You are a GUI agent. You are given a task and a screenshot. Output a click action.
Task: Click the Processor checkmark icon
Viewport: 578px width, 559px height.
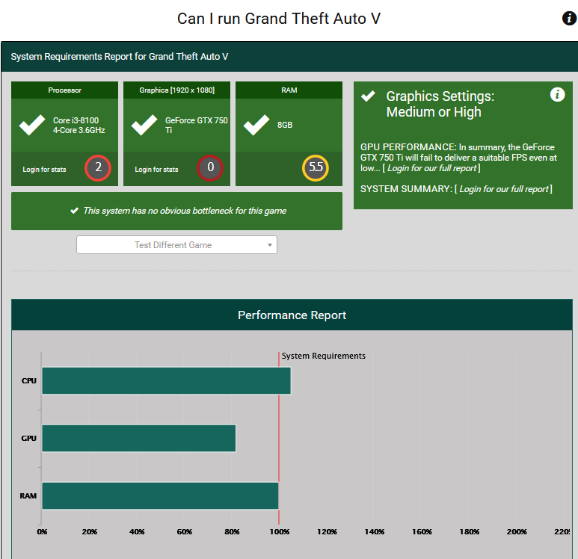click(x=32, y=125)
